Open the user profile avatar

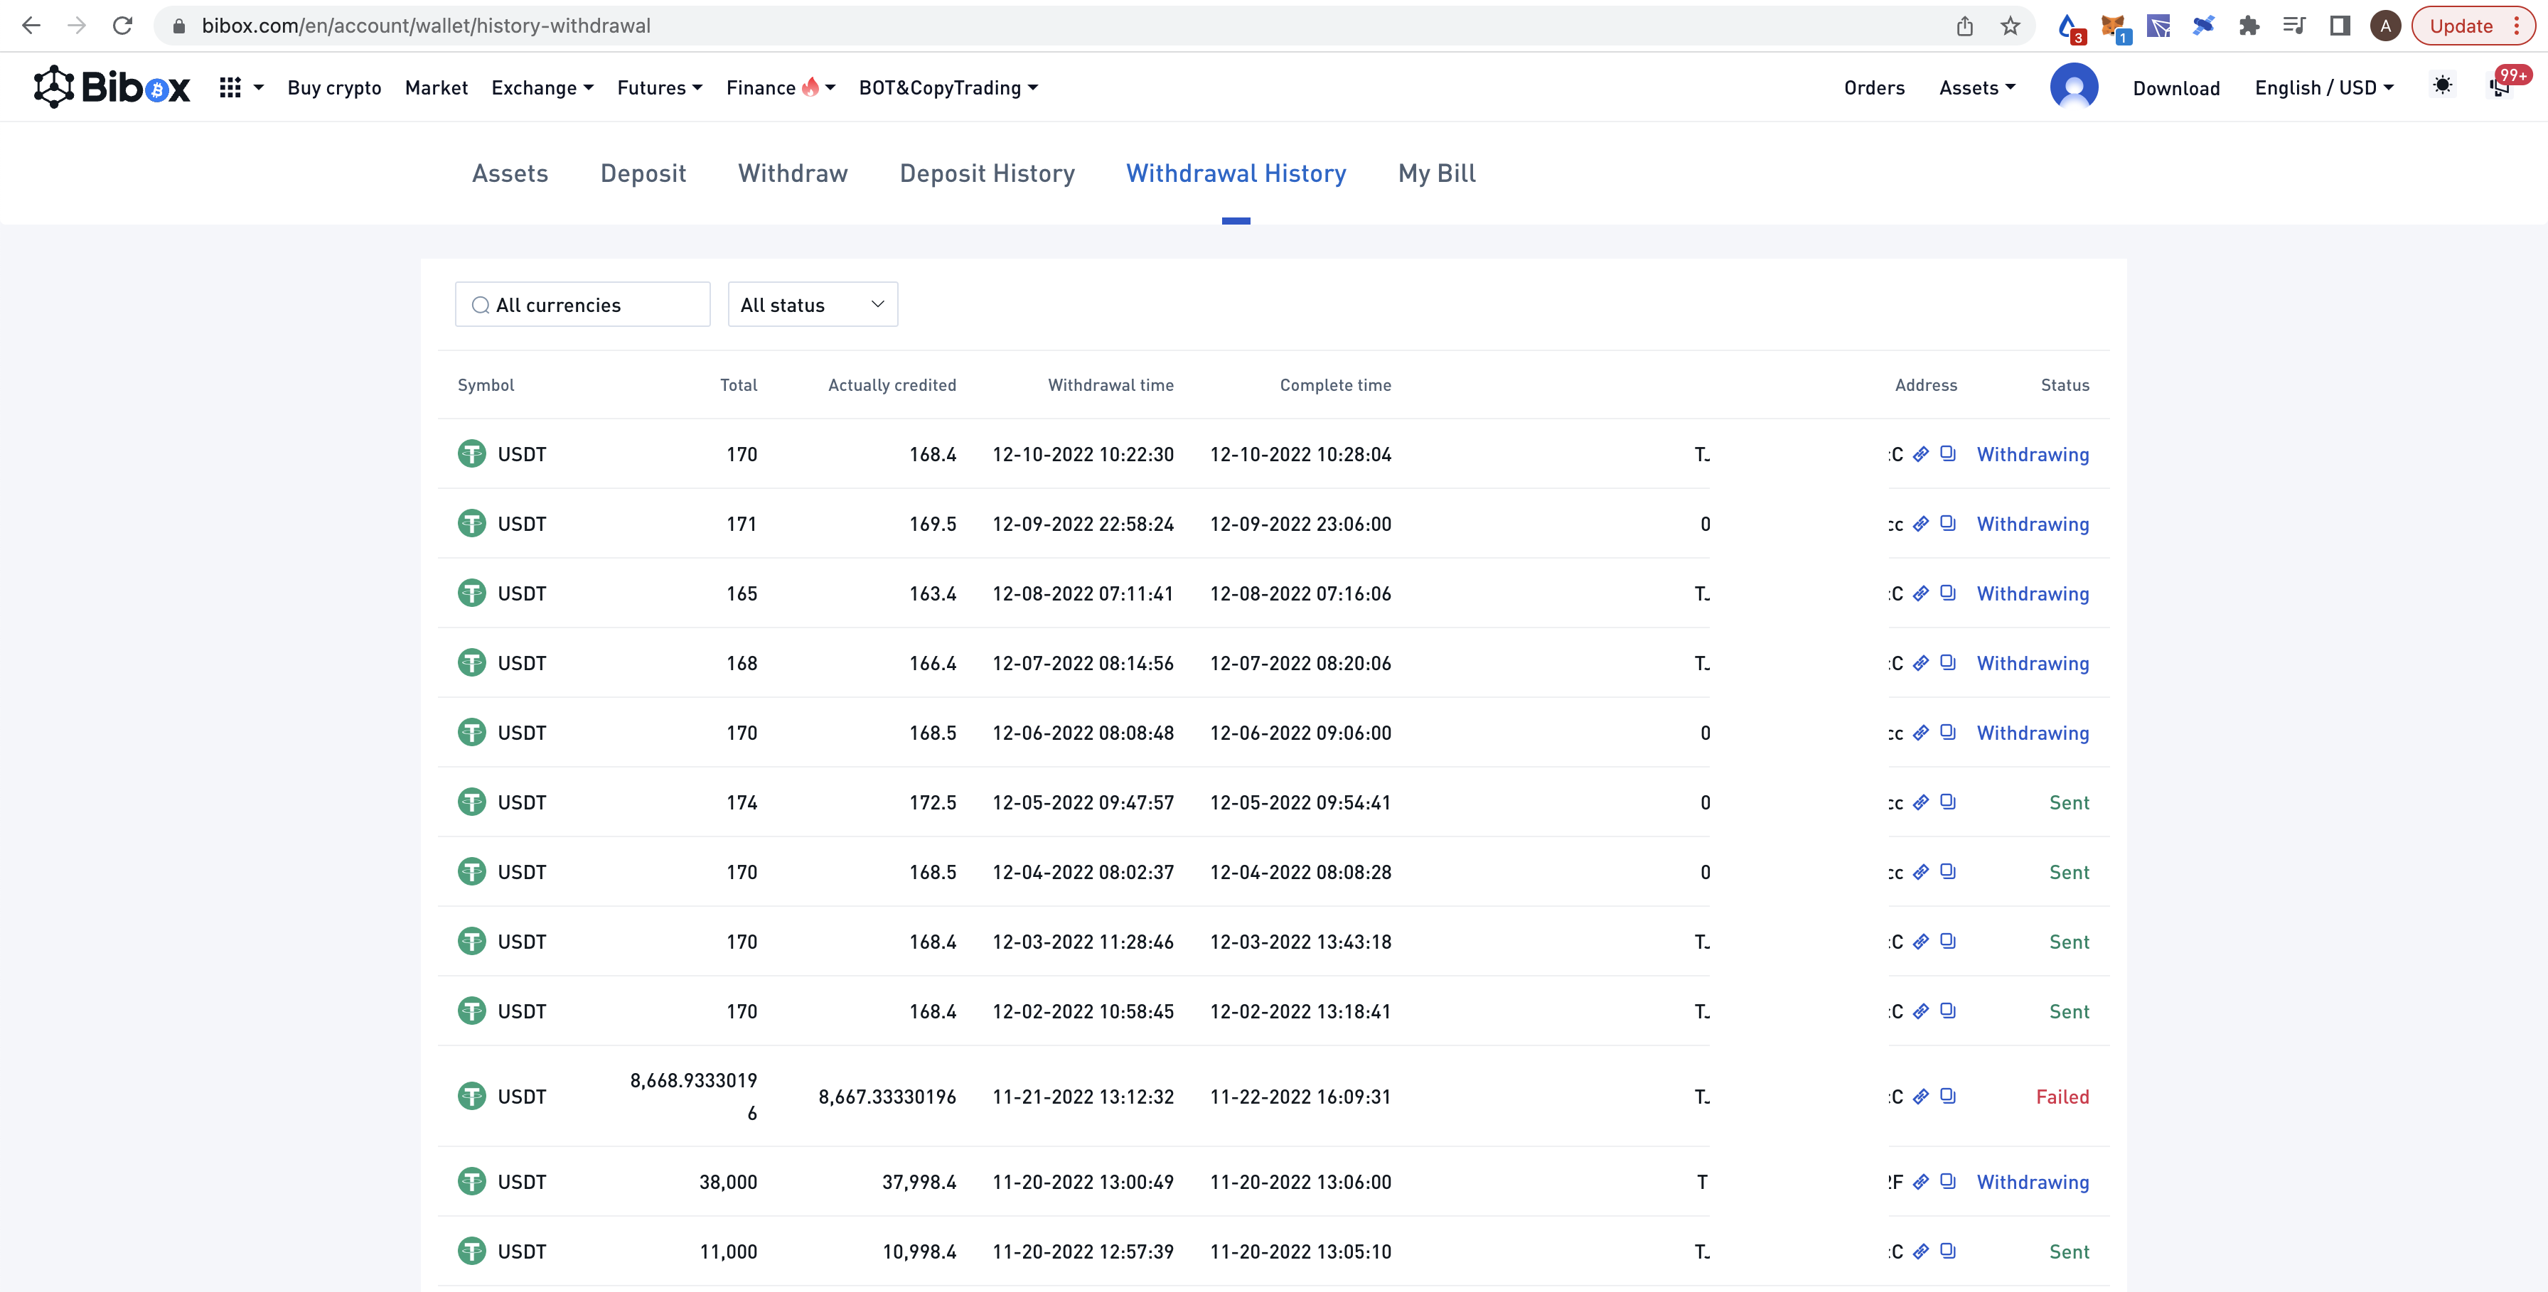(x=2073, y=87)
